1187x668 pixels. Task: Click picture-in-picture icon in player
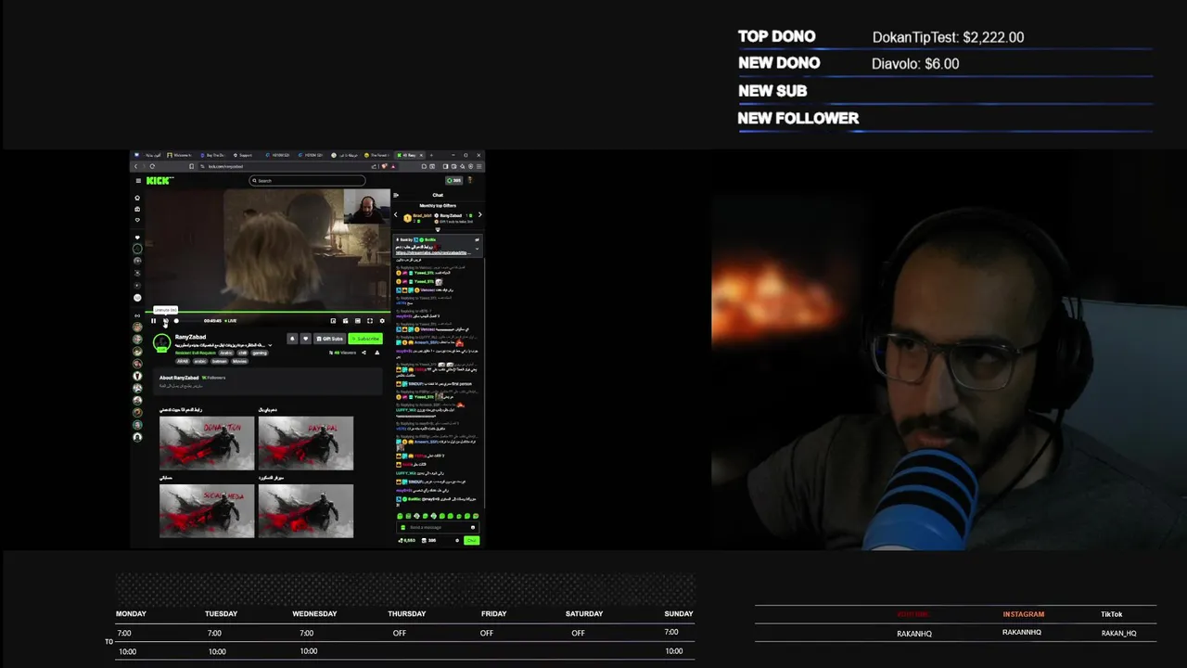333,321
